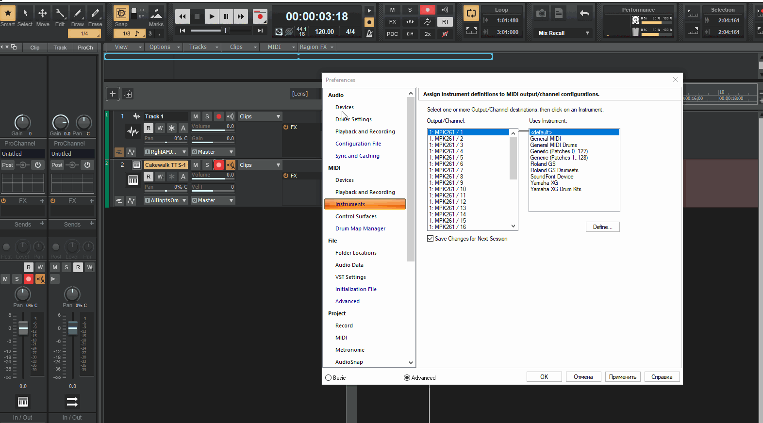Click Track 1 Volume slider
The width and height of the screenshot is (763, 423).
point(213,127)
